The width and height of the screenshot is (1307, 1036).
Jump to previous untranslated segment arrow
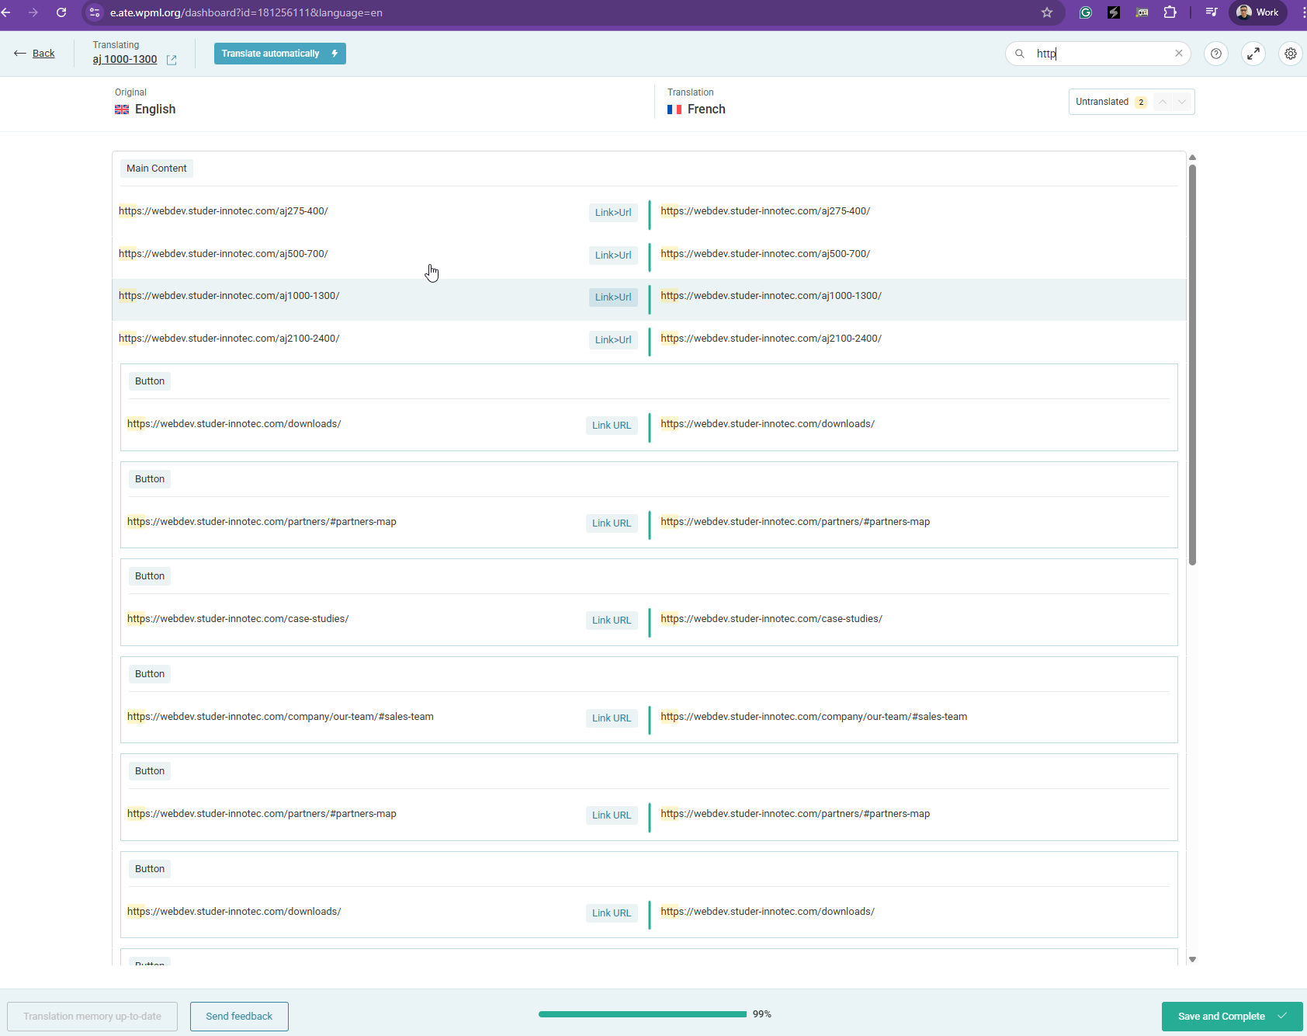1163,102
